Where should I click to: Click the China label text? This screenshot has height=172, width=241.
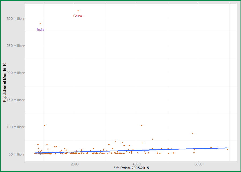point(78,16)
